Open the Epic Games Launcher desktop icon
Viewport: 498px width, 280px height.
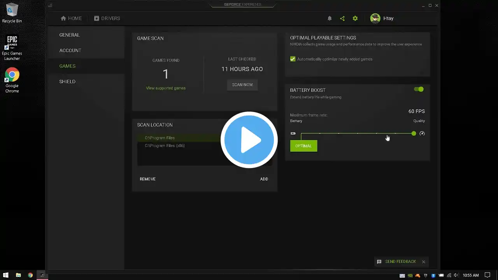click(12, 48)
